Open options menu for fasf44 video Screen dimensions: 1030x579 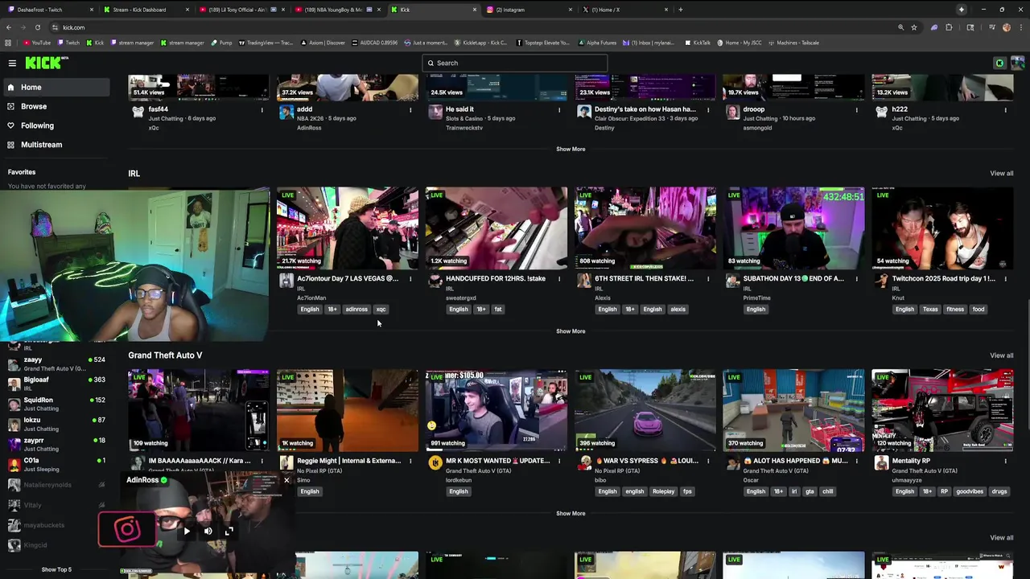[x=262, y=109]
